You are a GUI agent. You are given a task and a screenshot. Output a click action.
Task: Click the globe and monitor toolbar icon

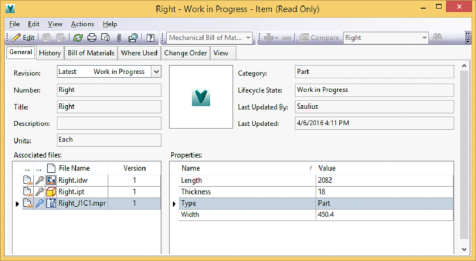click(x=133, y=38)
